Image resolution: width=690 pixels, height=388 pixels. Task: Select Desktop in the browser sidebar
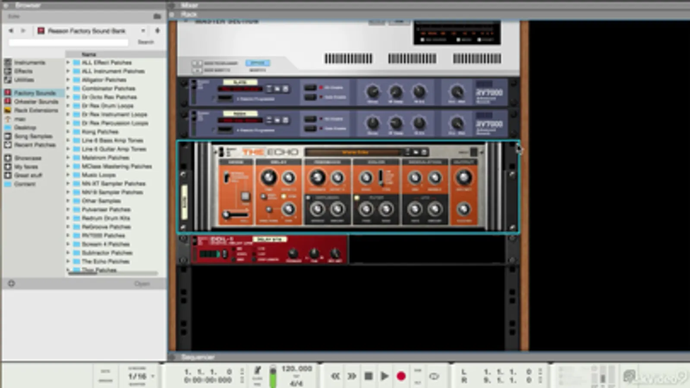click(20, 128)
